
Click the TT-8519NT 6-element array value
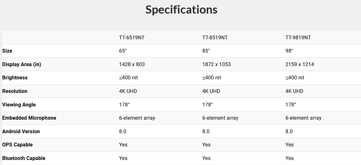tap(220, 118)
